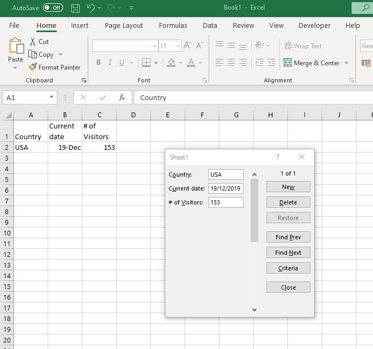Click the form scrollbar down arrow
The width and height of the screenshot is (373, 349).
[254, 310]
